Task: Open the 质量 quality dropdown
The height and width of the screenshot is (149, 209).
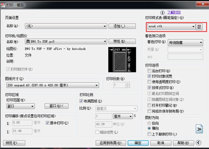Action: point(185,50)
